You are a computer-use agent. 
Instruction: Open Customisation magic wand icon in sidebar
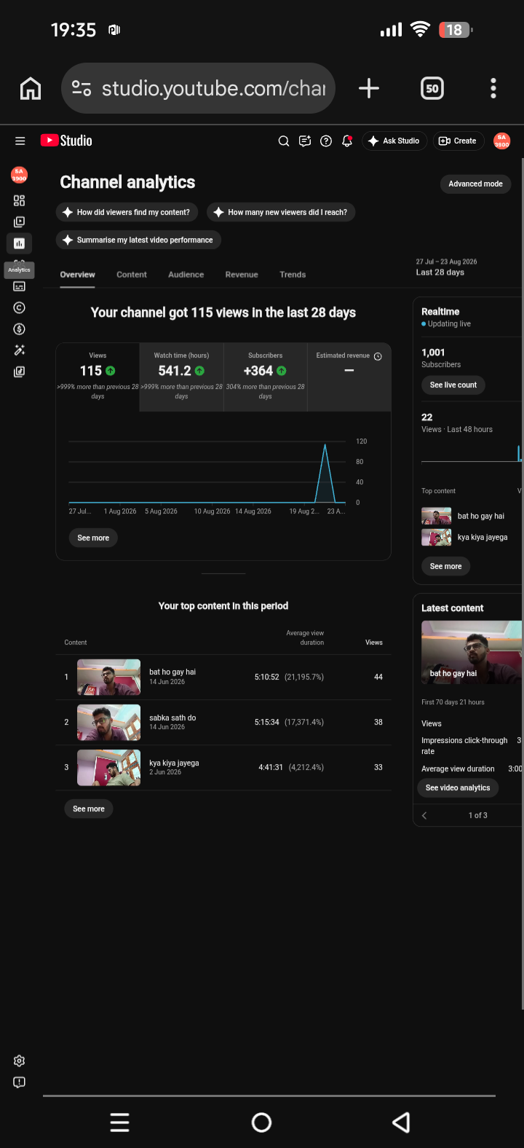pos(19,350)
